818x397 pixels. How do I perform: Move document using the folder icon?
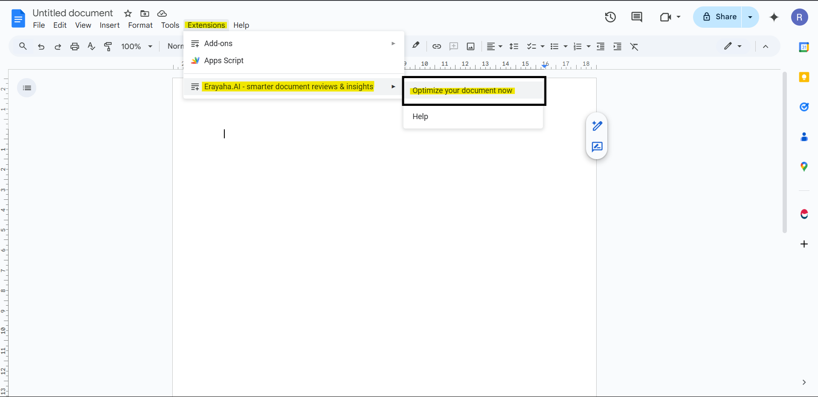point(145,13)
